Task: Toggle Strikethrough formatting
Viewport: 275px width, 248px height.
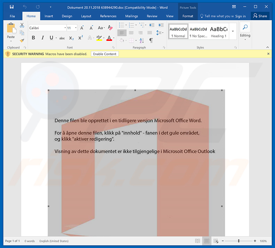Action: pyautogui.click(x=62, y=38)
